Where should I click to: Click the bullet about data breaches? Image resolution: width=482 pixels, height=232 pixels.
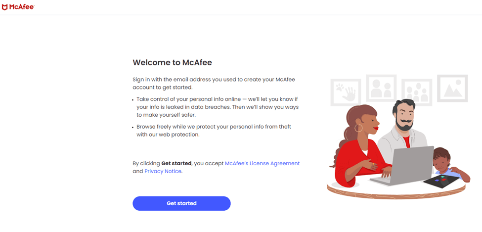[218, 107]
